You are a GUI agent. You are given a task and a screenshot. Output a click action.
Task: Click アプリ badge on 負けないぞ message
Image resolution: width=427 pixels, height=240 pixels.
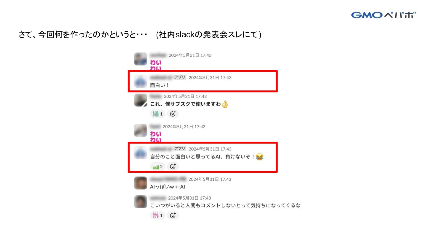180,149
